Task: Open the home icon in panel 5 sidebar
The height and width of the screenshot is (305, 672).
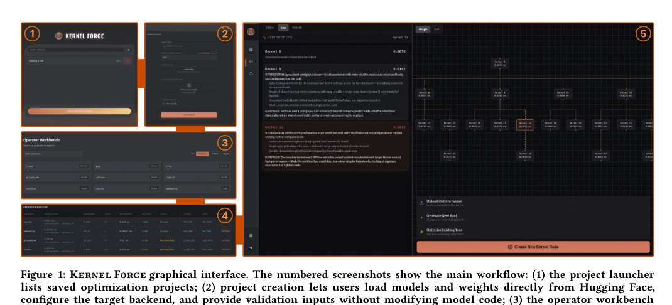Action: 251,50
